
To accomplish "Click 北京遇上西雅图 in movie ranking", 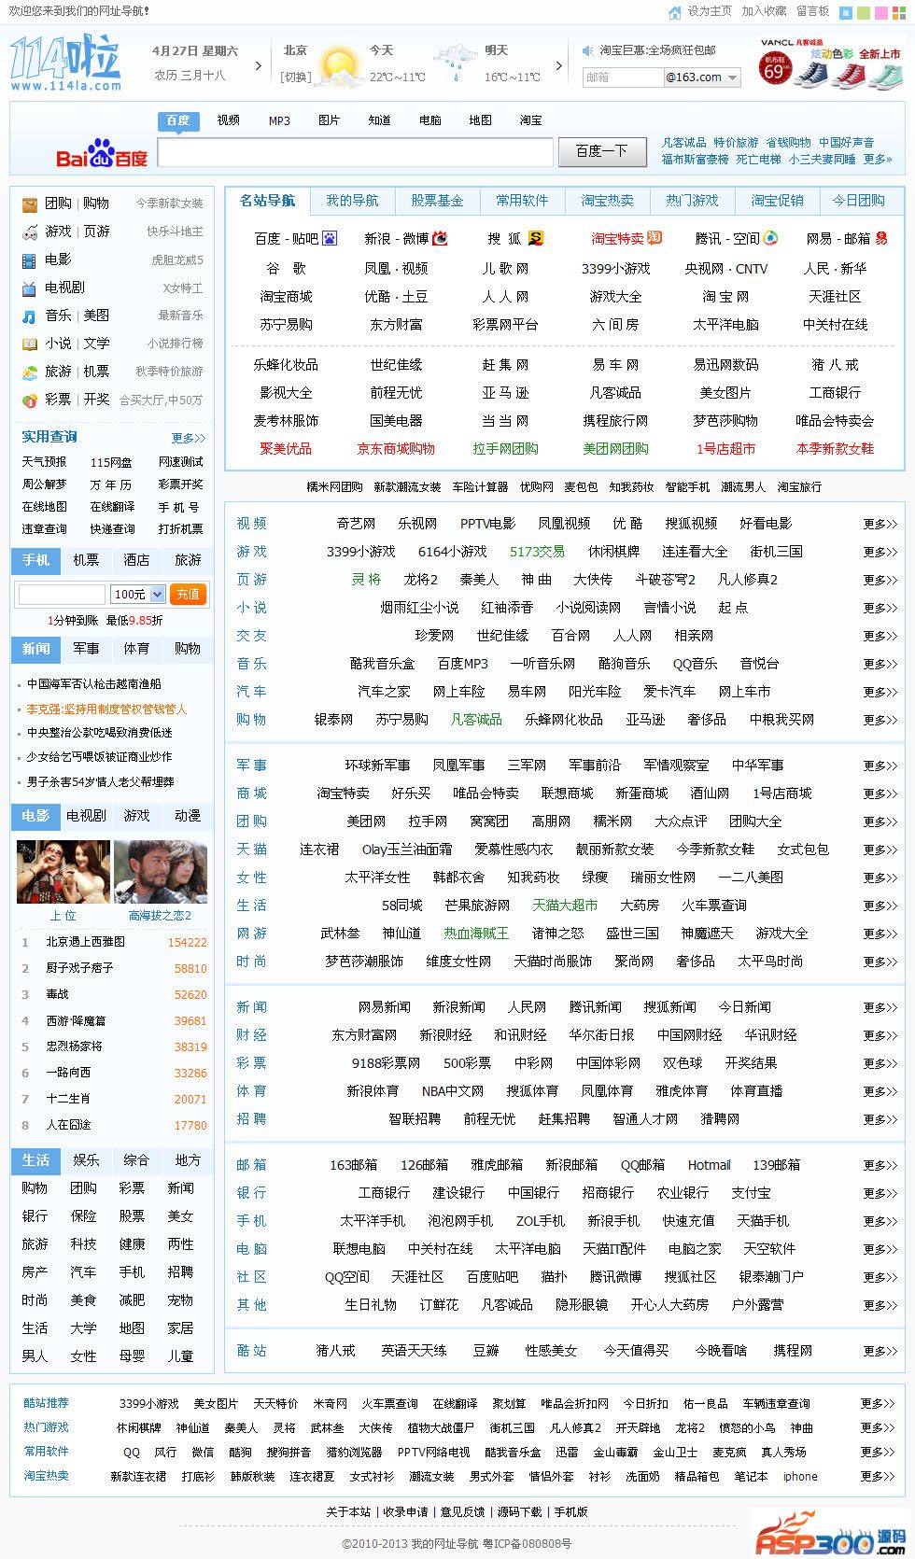I will click(x=86, y=943).
